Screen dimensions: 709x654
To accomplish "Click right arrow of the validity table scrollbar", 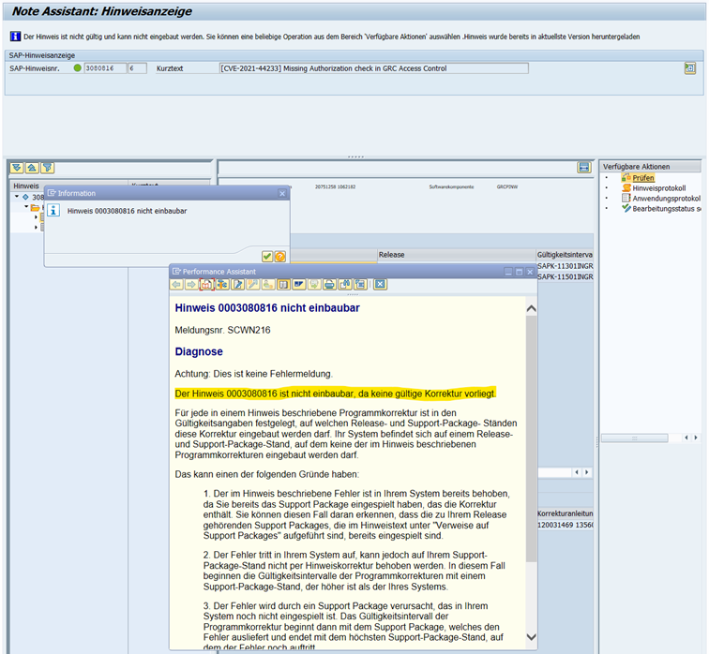I will tap(587, 472).
